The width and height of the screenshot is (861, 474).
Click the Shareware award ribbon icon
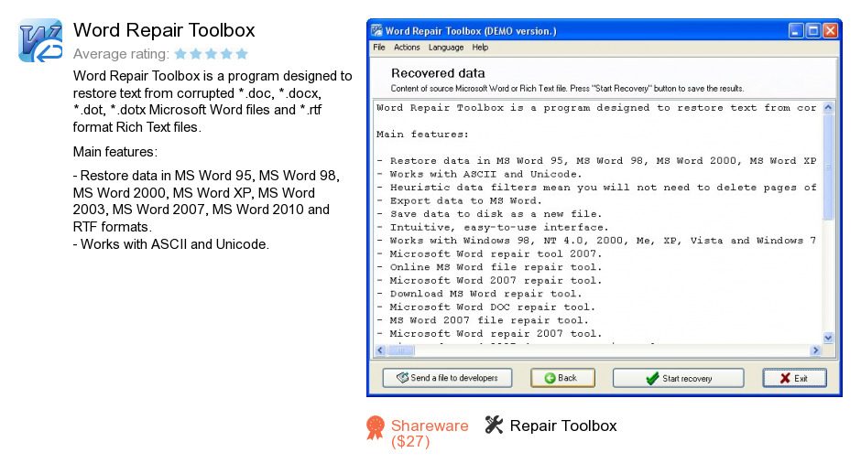[376, 427]
